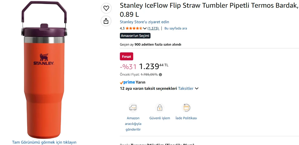
Task: Expand the rating breakdown chevron
Action: [x=145, y=28]
